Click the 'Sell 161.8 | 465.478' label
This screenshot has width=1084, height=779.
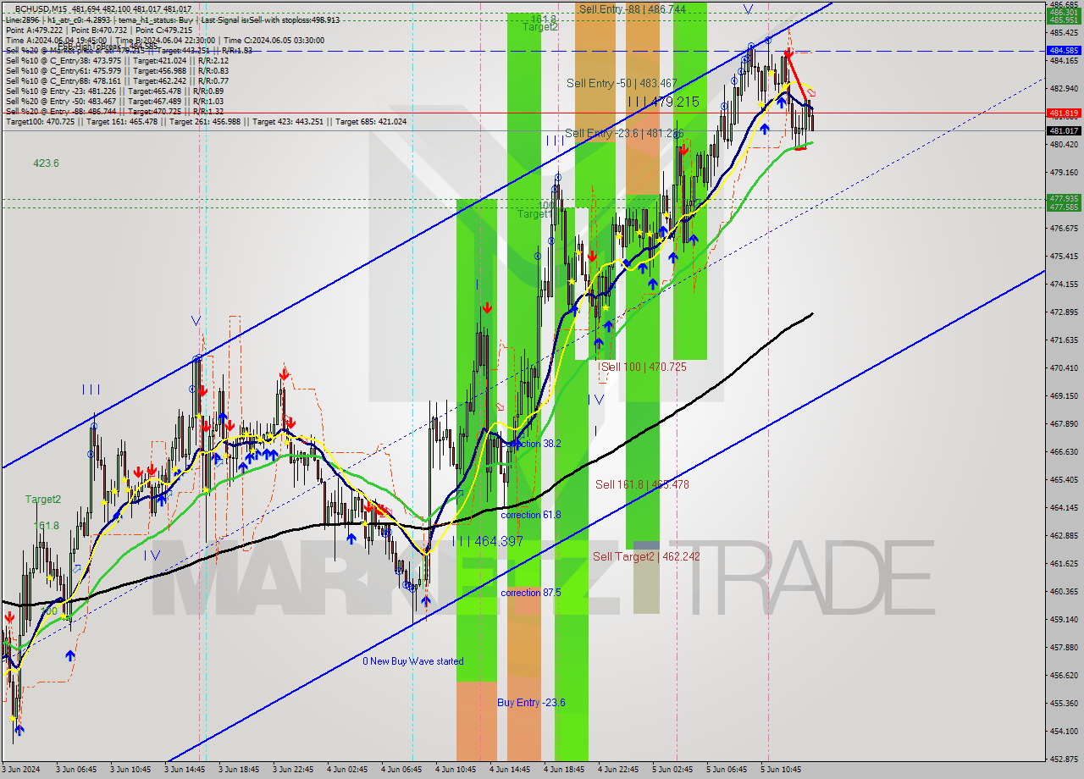tap(642, 484)
